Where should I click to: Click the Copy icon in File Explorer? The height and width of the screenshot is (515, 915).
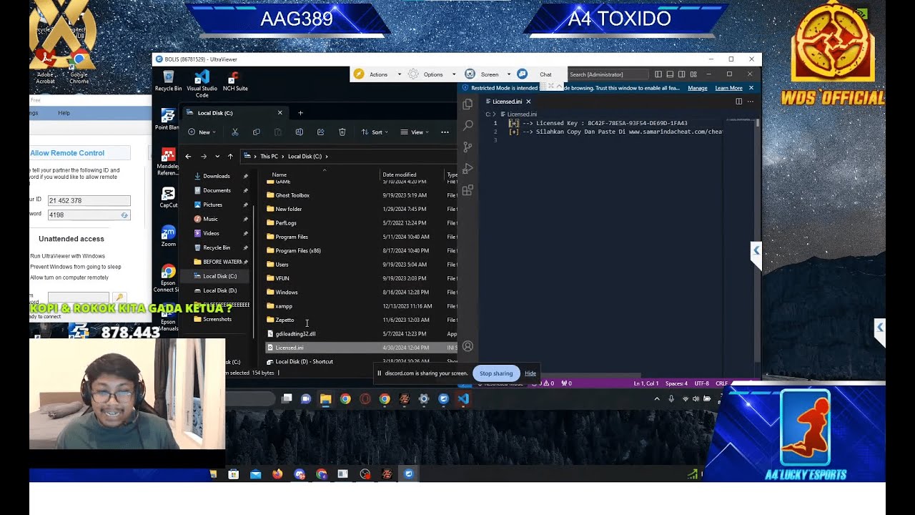click(256, 132)
